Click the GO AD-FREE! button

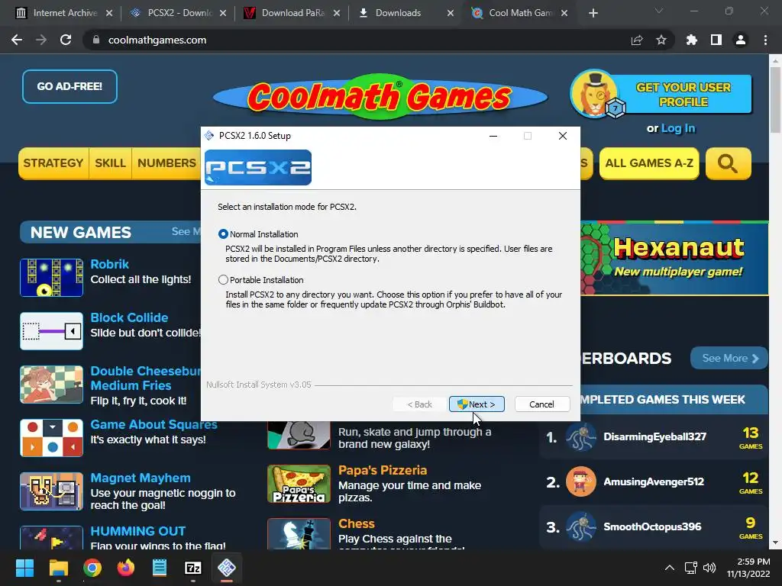[69, 87]
